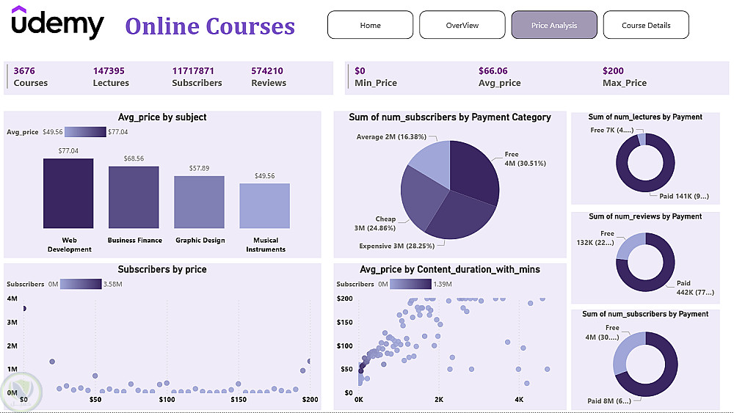Click the Average 2M (16.38%) label

click(x=391, y=137)
